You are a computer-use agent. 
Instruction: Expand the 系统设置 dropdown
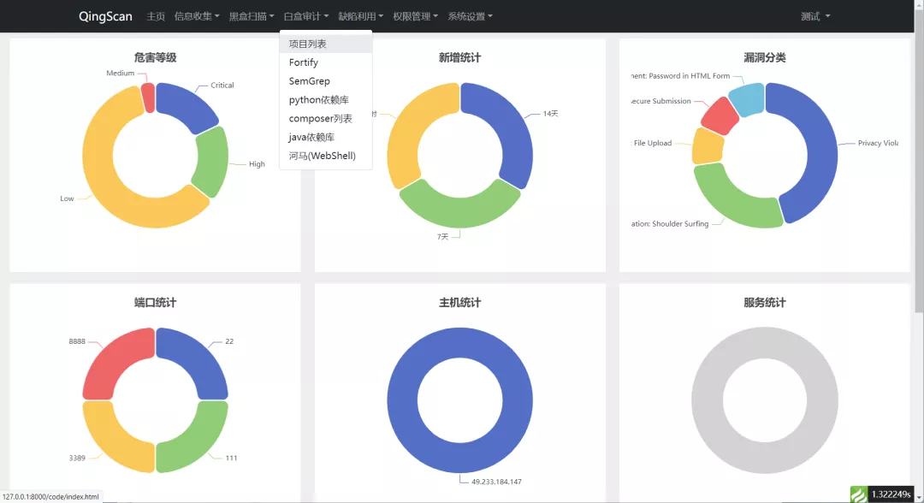click(469, 15)
